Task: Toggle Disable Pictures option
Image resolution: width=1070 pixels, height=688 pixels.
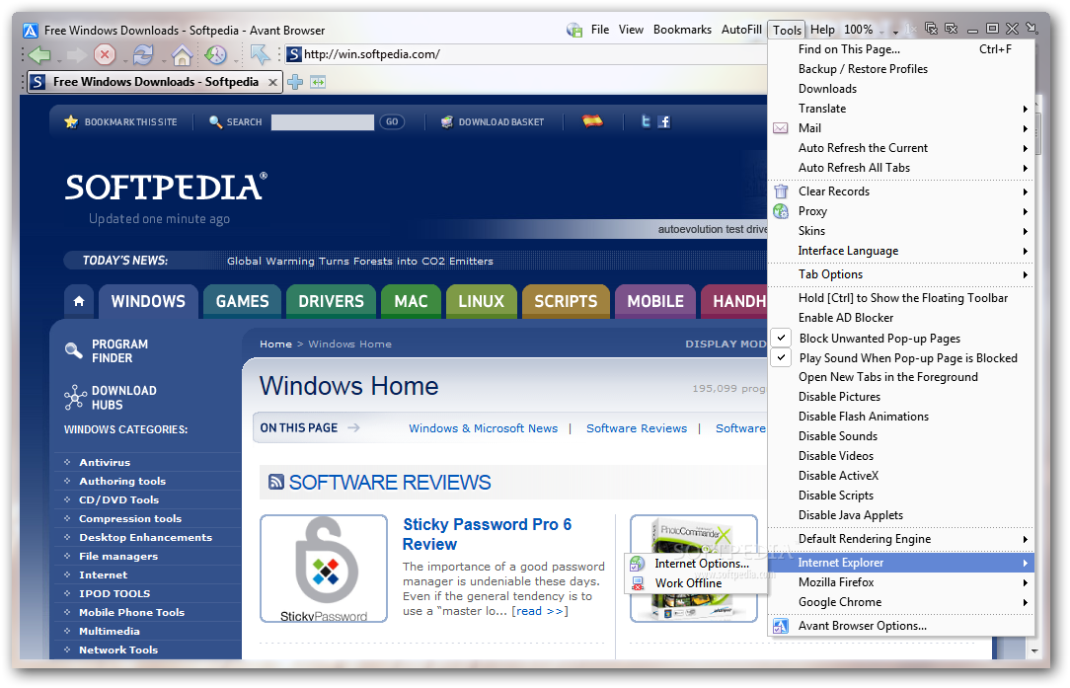Action: [x=901, y=397]
